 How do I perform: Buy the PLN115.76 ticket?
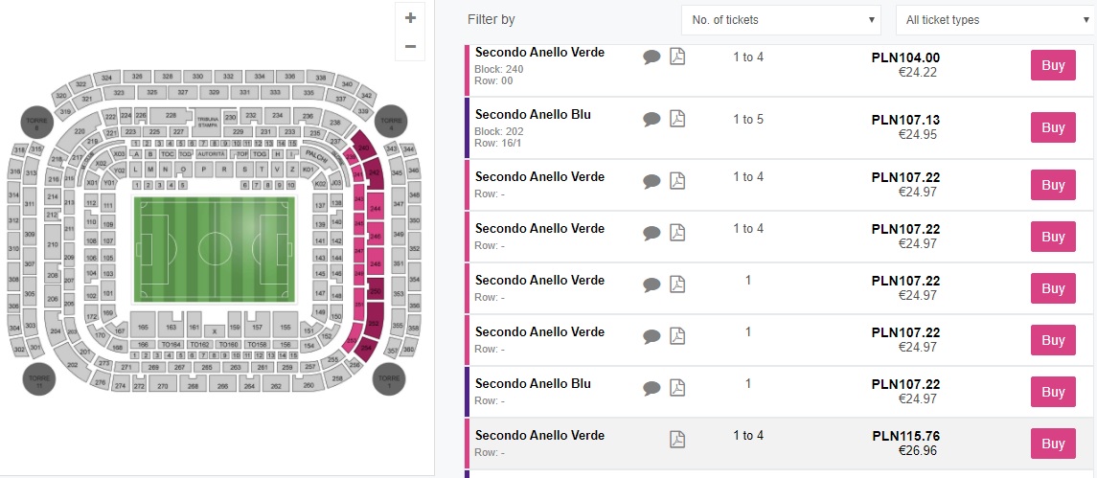(x=1053, y=444)
